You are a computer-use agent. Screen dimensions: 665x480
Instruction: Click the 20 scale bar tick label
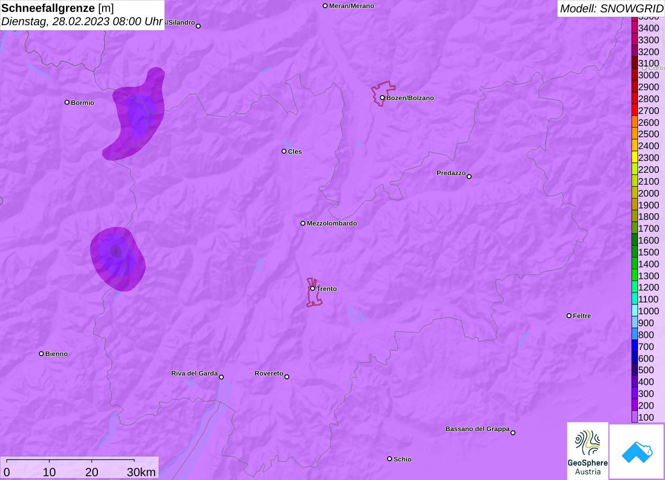pos(92,472)
